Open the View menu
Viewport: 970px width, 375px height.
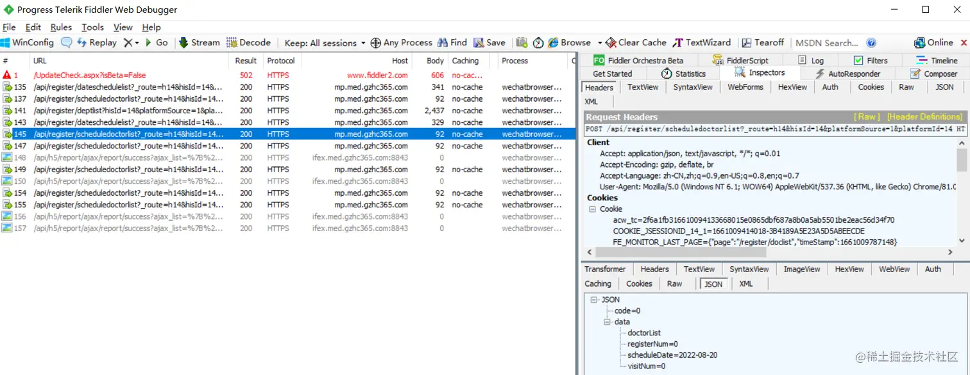pos(123,27)
